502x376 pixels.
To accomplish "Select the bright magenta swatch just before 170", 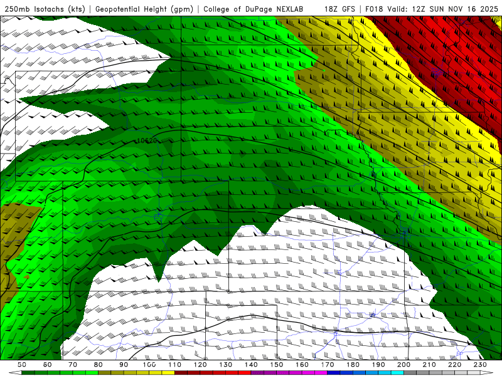I will tap(321, 373).
